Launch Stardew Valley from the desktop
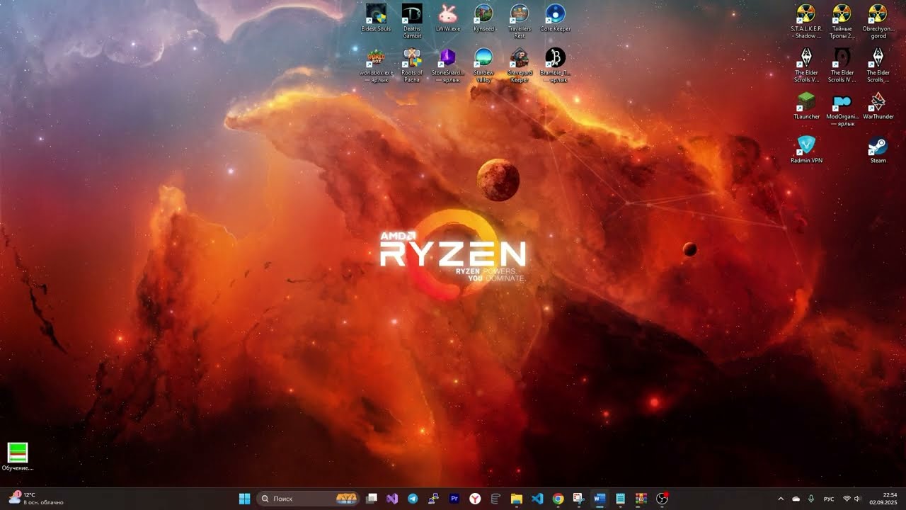Viewport: 906px width, 510px height. [x=483, y=65]
